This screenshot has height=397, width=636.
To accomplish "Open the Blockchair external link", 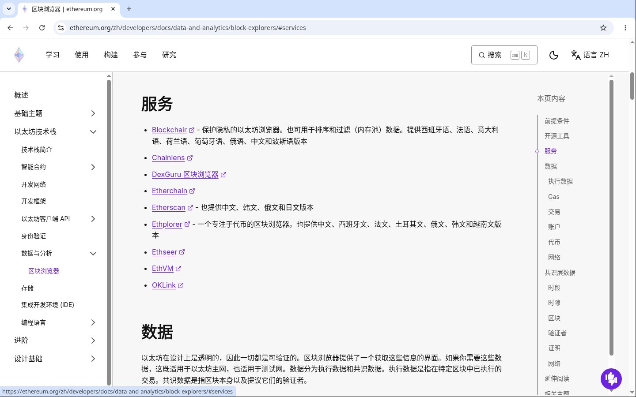I will pyautogui.click(x=173, y=130).
